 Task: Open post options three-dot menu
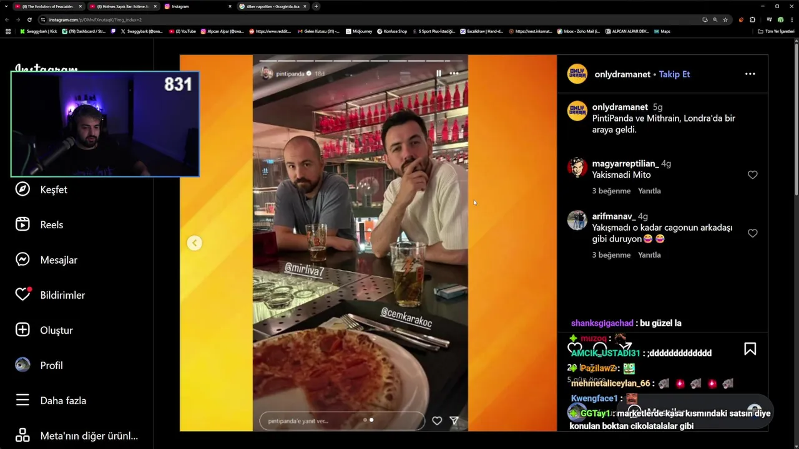(750, 74)
